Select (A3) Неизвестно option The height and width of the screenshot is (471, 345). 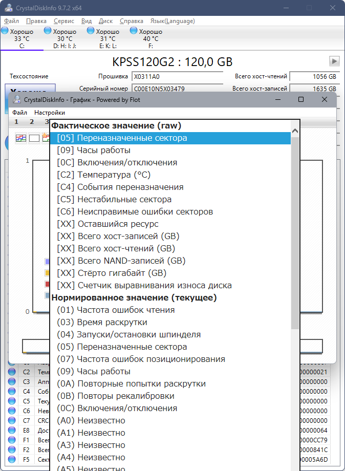click(170, 445)
